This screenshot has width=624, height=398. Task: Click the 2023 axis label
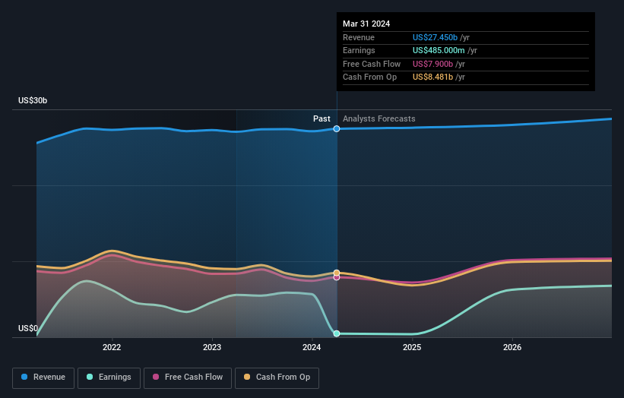[x=212, y=348]
